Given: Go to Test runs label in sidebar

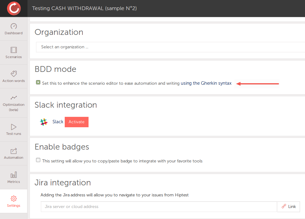Looking at the screenshot, I should (x=14, y=134).
